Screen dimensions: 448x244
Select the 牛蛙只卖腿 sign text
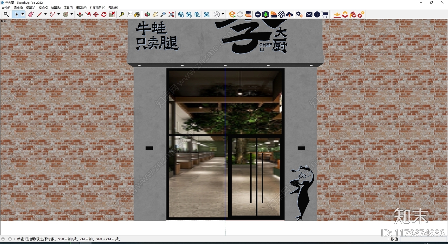click(x=157, y=36)
